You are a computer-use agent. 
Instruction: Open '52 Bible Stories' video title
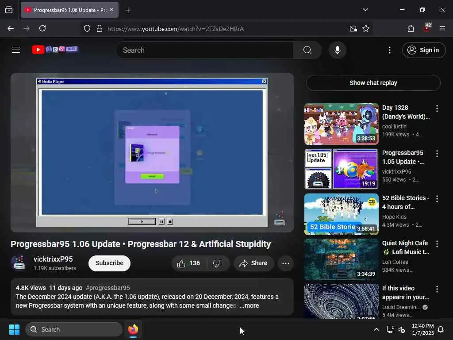(x=405, y=202)
